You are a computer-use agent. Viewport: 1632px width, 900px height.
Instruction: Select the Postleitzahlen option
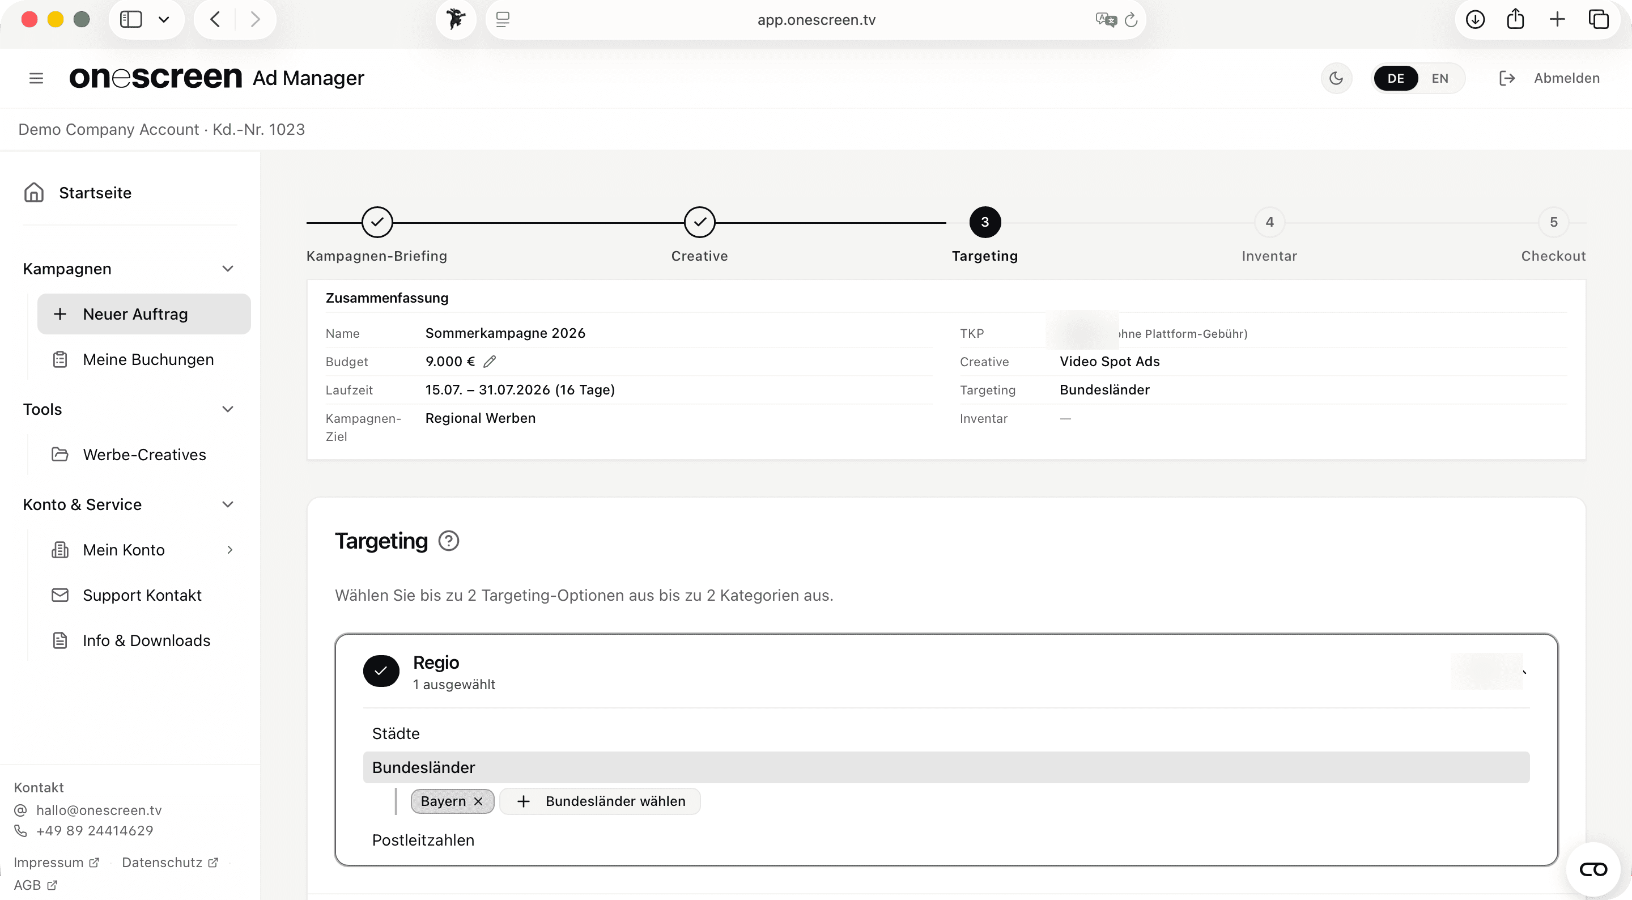point(423,840)
